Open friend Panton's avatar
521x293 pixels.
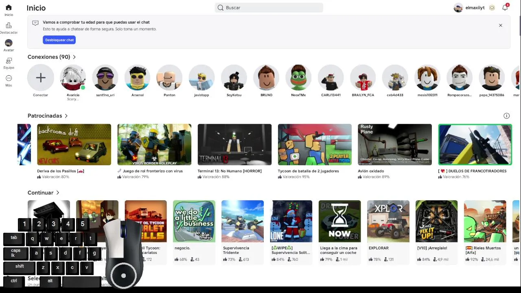pos(169,77)
